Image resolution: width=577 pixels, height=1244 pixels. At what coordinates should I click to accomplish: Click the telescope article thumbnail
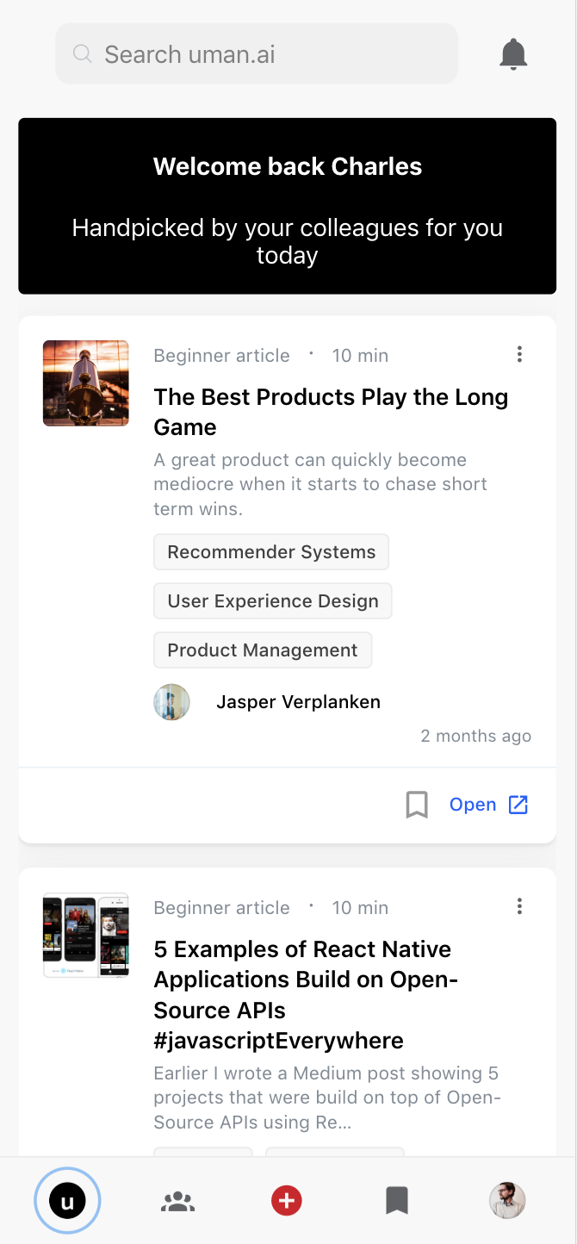[x=86, y=383]
